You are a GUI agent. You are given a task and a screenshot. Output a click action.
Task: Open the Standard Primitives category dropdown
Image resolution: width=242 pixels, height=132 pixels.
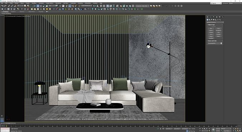[x=215, y=23]
